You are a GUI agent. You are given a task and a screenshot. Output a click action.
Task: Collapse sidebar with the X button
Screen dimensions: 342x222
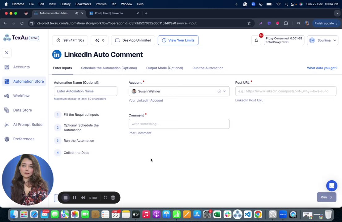(x=7, y=53)
